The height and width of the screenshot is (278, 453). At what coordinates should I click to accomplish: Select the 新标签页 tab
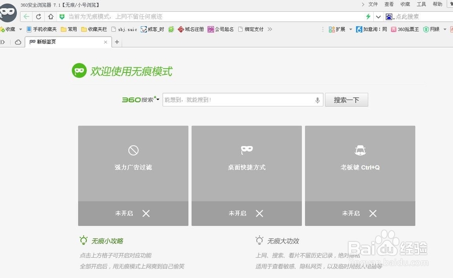(68, 42)
